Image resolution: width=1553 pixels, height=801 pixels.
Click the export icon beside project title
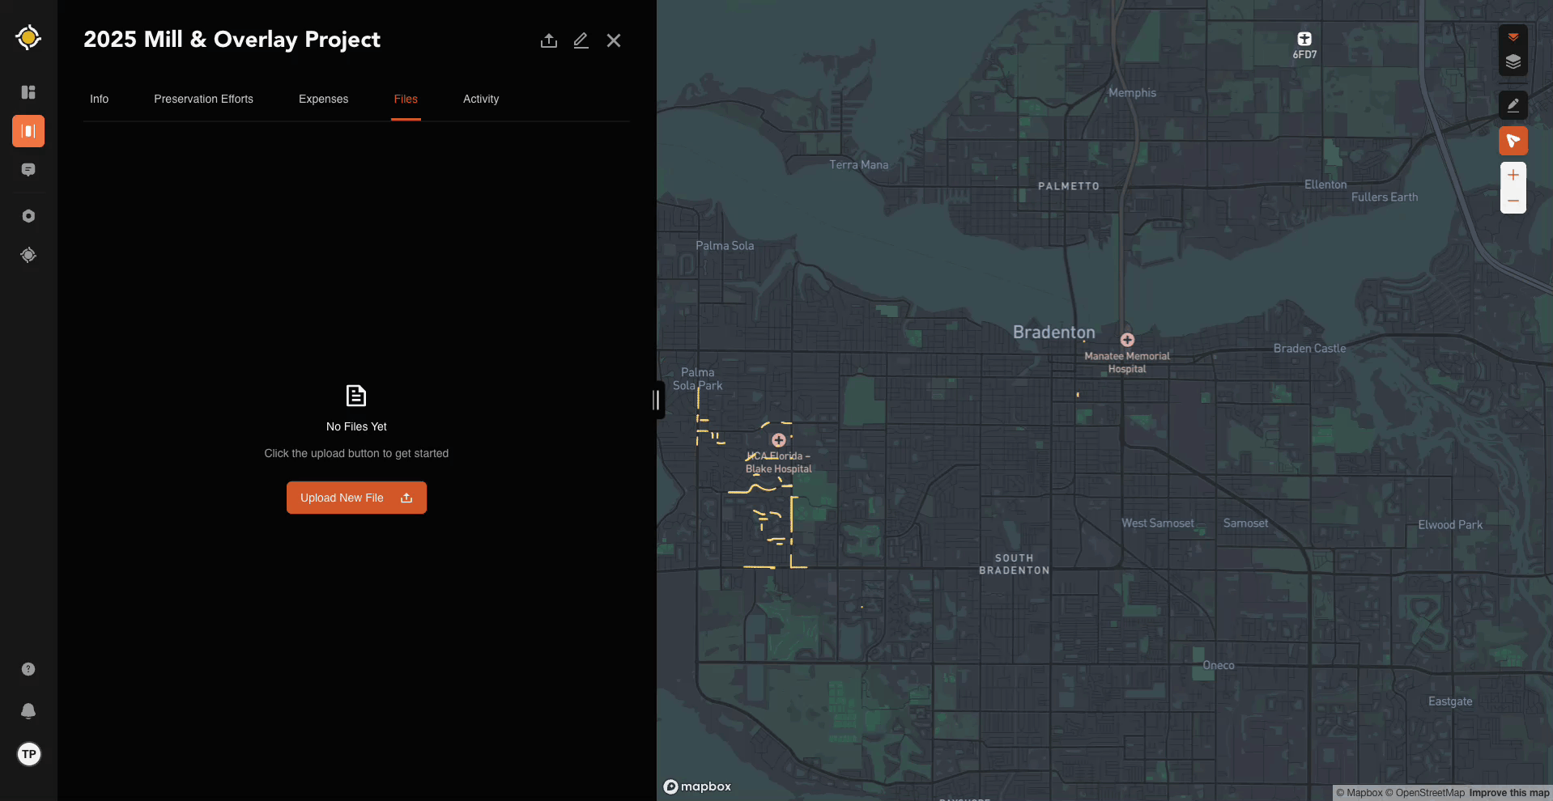pyautogui.click(x=549, y=40)
